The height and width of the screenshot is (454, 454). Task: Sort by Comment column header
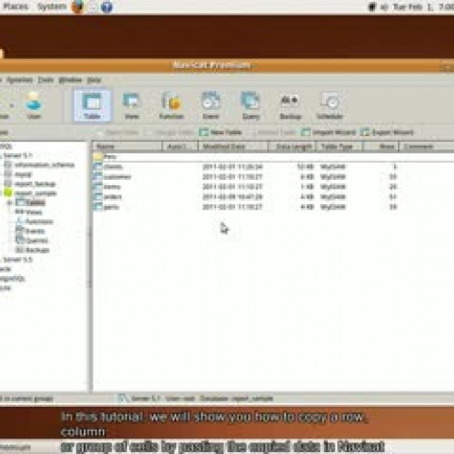pyautogui.click(x=427, y=146)
